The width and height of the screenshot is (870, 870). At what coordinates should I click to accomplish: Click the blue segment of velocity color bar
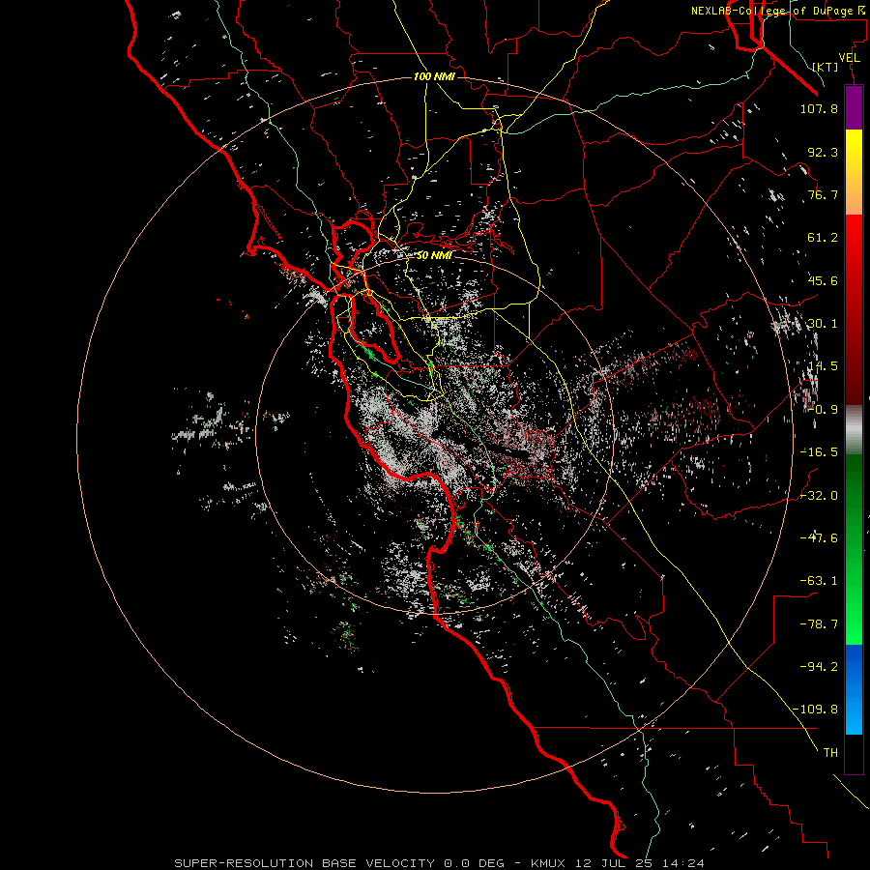(854, 689)
